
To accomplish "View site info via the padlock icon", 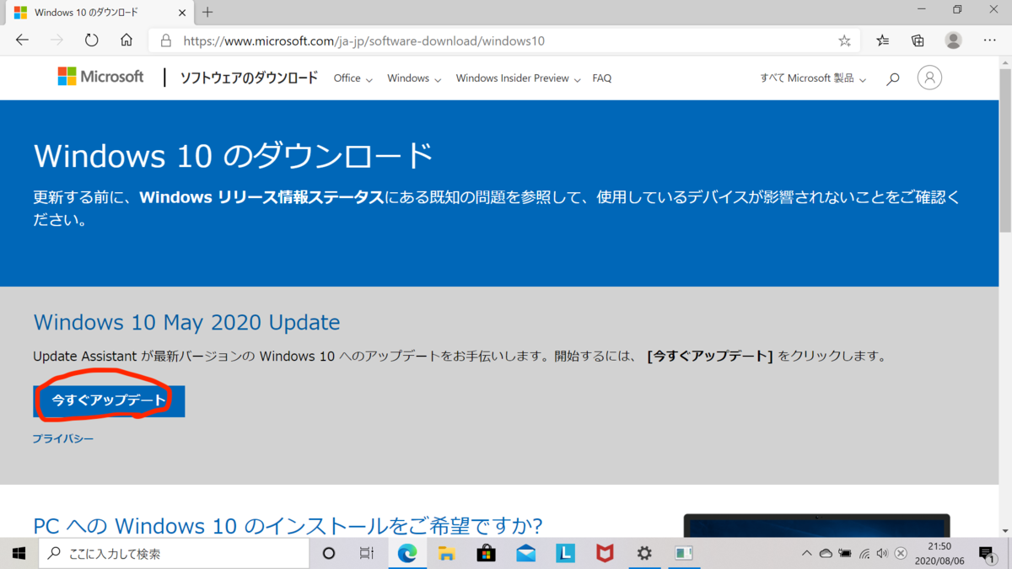I will [166, 40].
